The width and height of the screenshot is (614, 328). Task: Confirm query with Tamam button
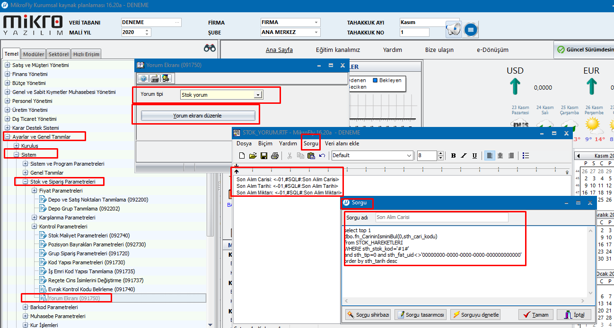click(536, 315)
